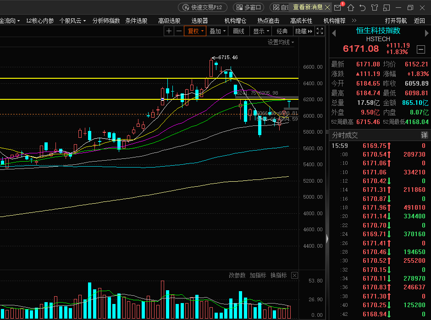
Task: Click the 总量 value 17.58亿
Action: pos(368,103)
